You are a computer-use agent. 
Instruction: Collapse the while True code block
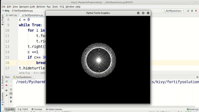[x=17, y=25]
